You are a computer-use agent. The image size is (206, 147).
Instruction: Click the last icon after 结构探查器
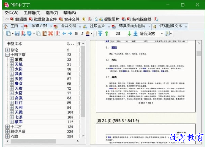tap(156, 19)
